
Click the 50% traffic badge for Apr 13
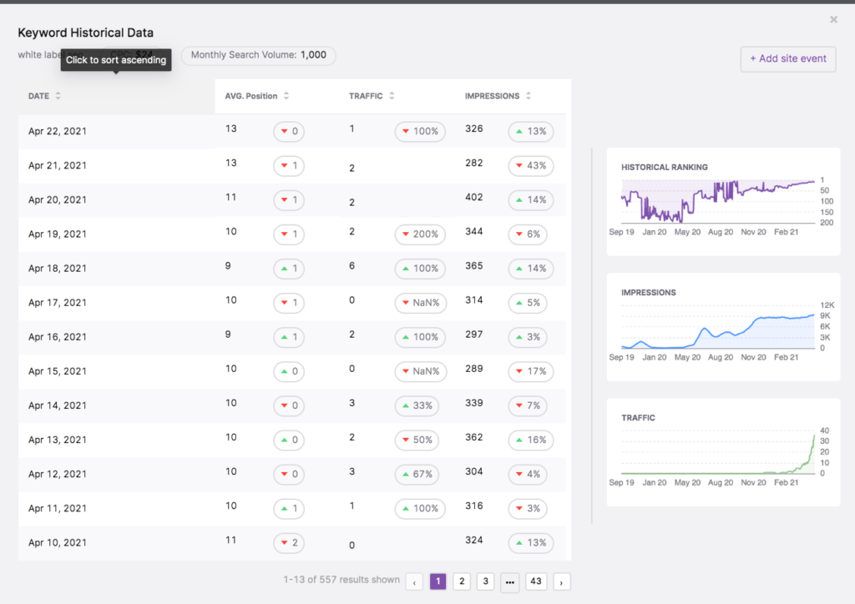pyautogui.click(x=417, y=440)
